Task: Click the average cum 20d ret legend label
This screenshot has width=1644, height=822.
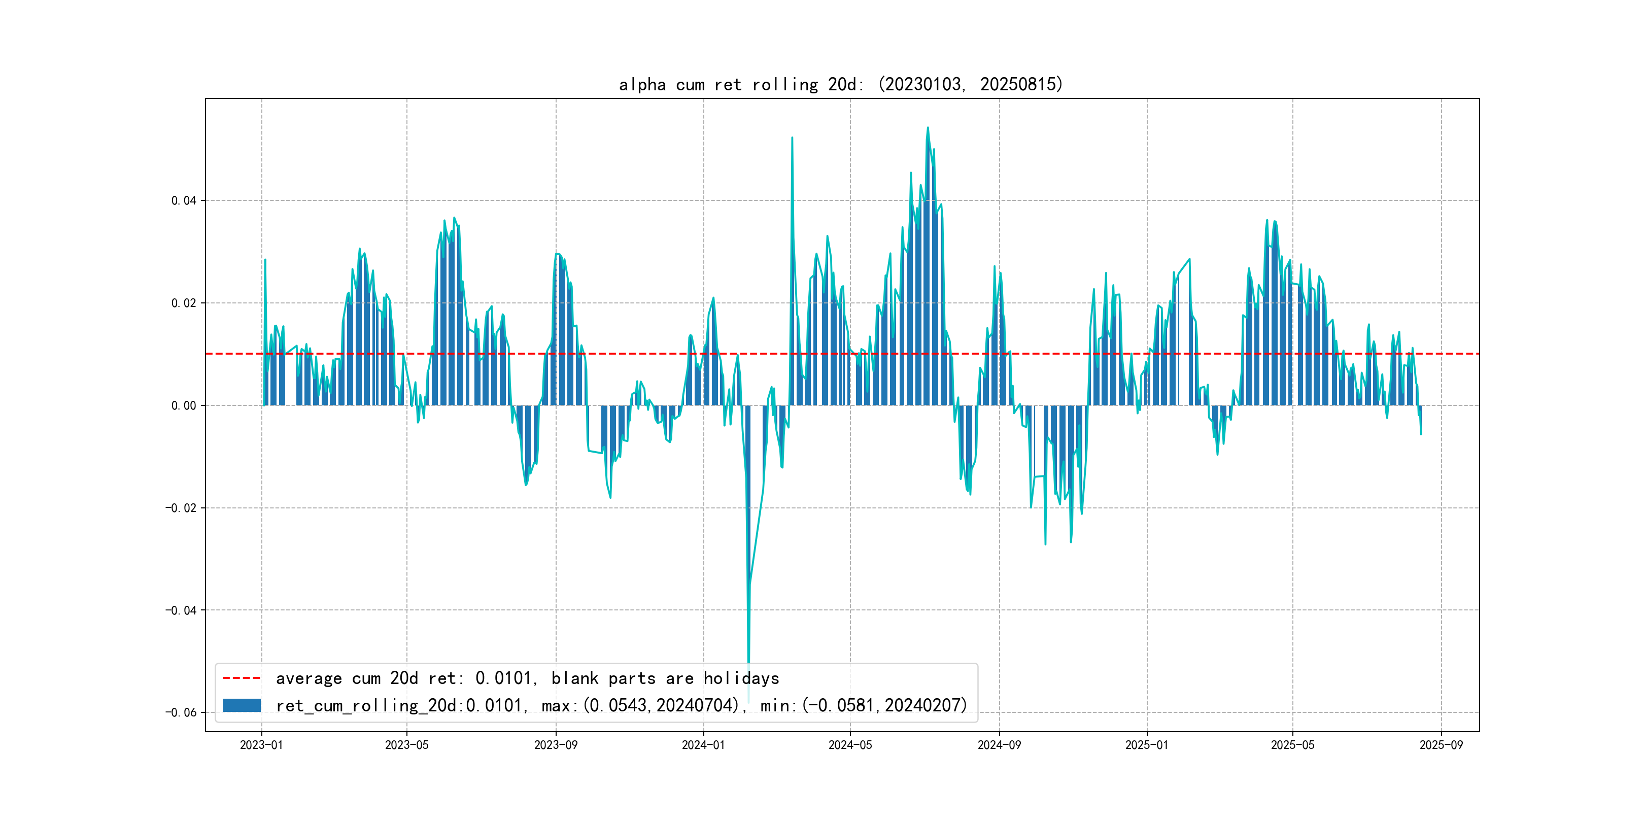Action: pyautogui.click(x=527, y=678)
